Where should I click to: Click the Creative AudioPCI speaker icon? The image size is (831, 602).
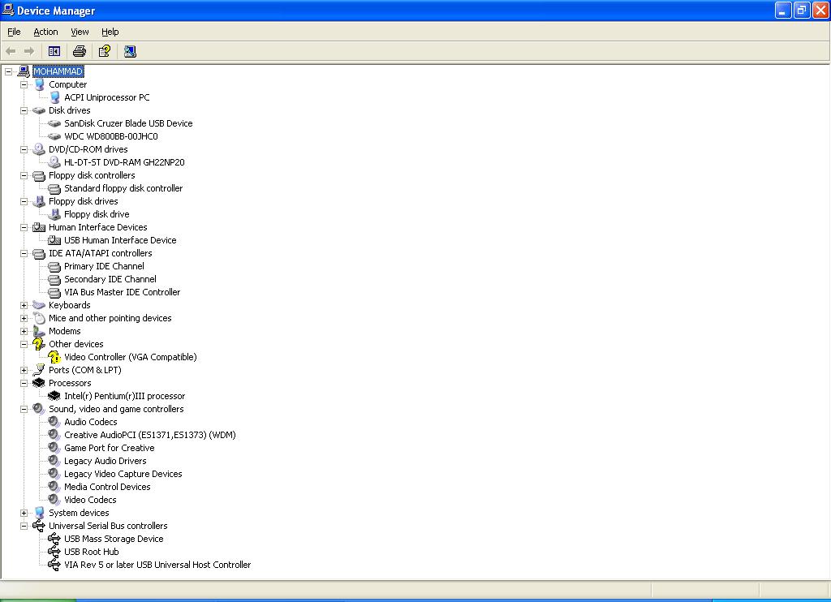(54, 435)
